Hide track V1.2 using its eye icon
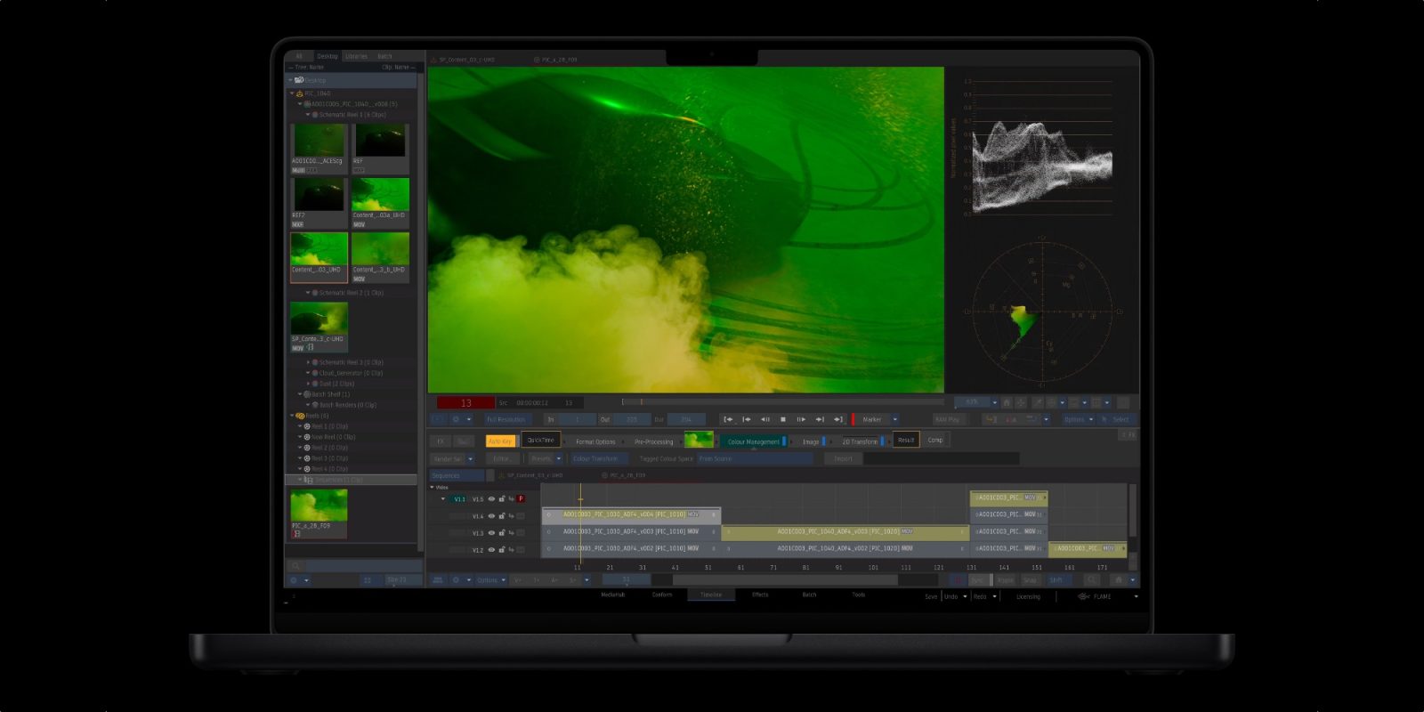Viewport: 1424px width, 712px height. tap(491, 550)
